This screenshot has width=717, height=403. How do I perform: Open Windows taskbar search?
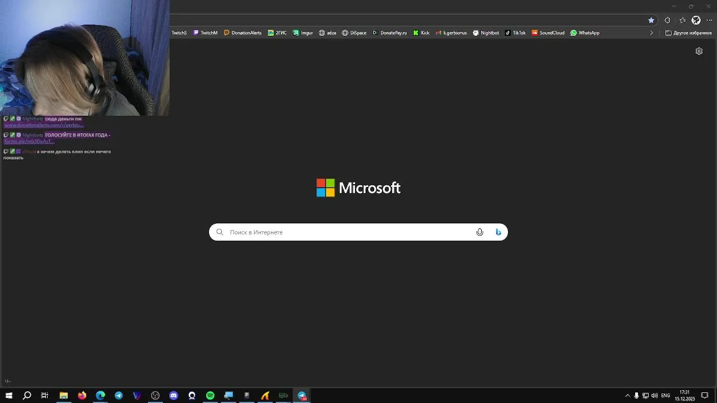click(27, 396)
